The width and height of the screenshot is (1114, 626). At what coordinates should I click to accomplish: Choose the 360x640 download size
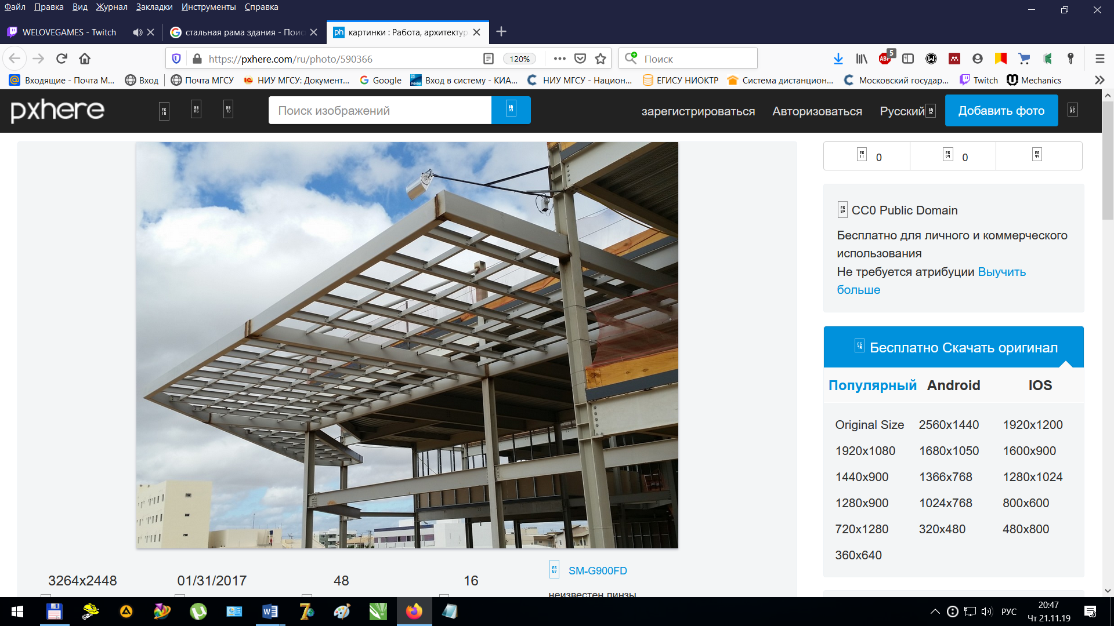858,555
